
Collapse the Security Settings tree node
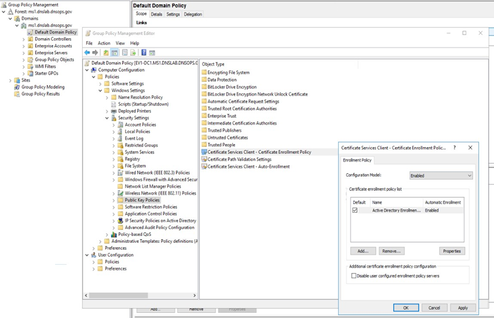107,118
